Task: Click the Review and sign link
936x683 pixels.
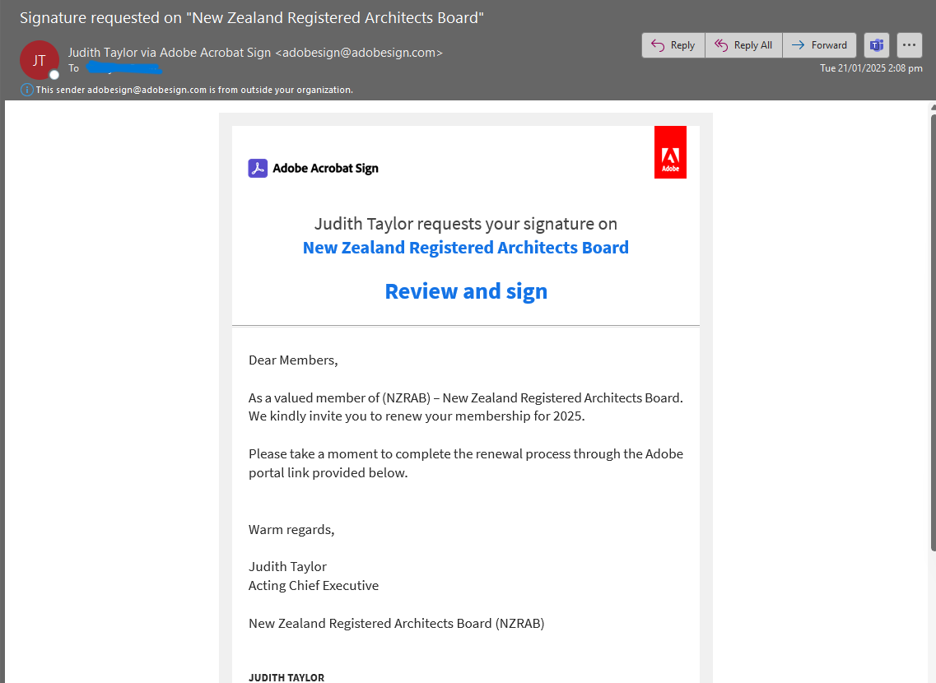Action: pos(466,291)
